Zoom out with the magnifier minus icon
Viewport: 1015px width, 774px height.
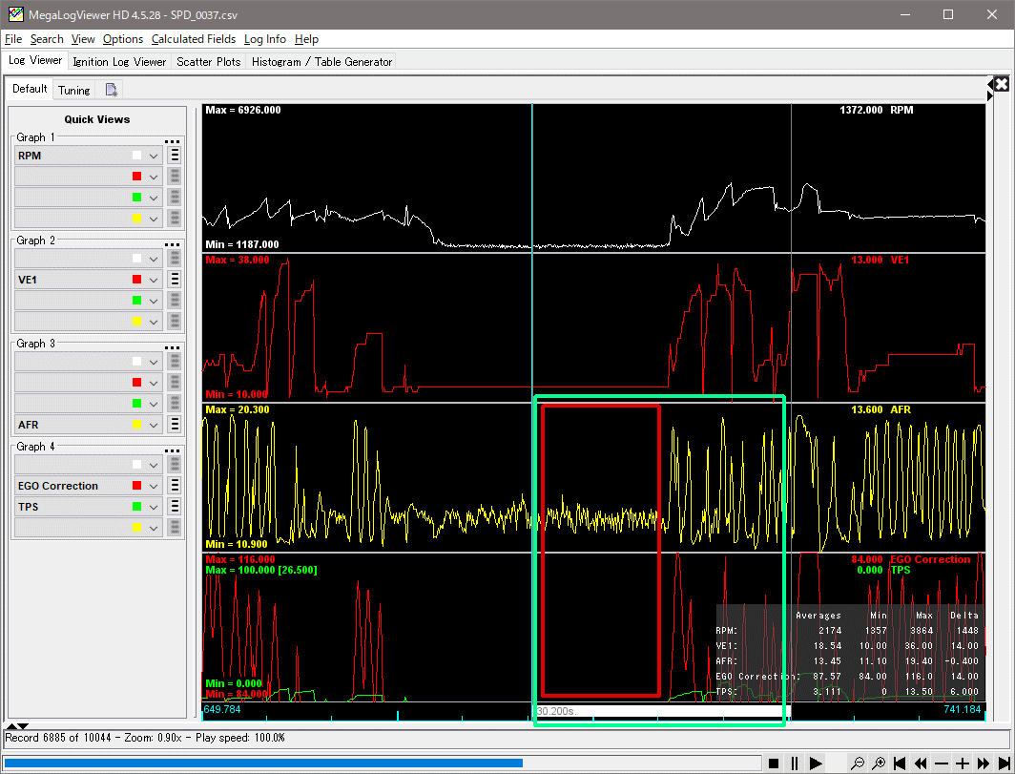coord(859,764)
